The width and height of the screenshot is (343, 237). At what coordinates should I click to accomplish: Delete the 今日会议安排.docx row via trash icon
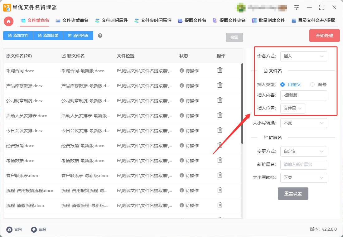click(x=220, y=130)
